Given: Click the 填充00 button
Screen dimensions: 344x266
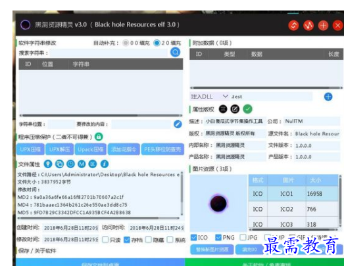Looking at the screenshot, I should tap(249, 250).
